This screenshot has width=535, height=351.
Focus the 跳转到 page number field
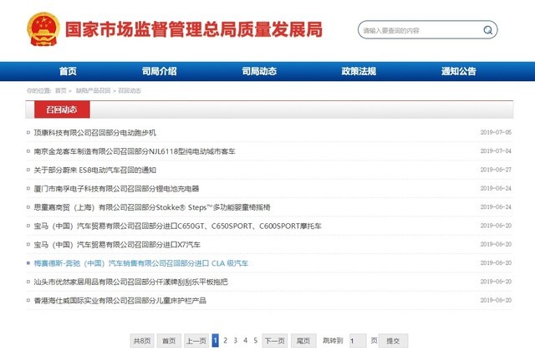point(358,341)
